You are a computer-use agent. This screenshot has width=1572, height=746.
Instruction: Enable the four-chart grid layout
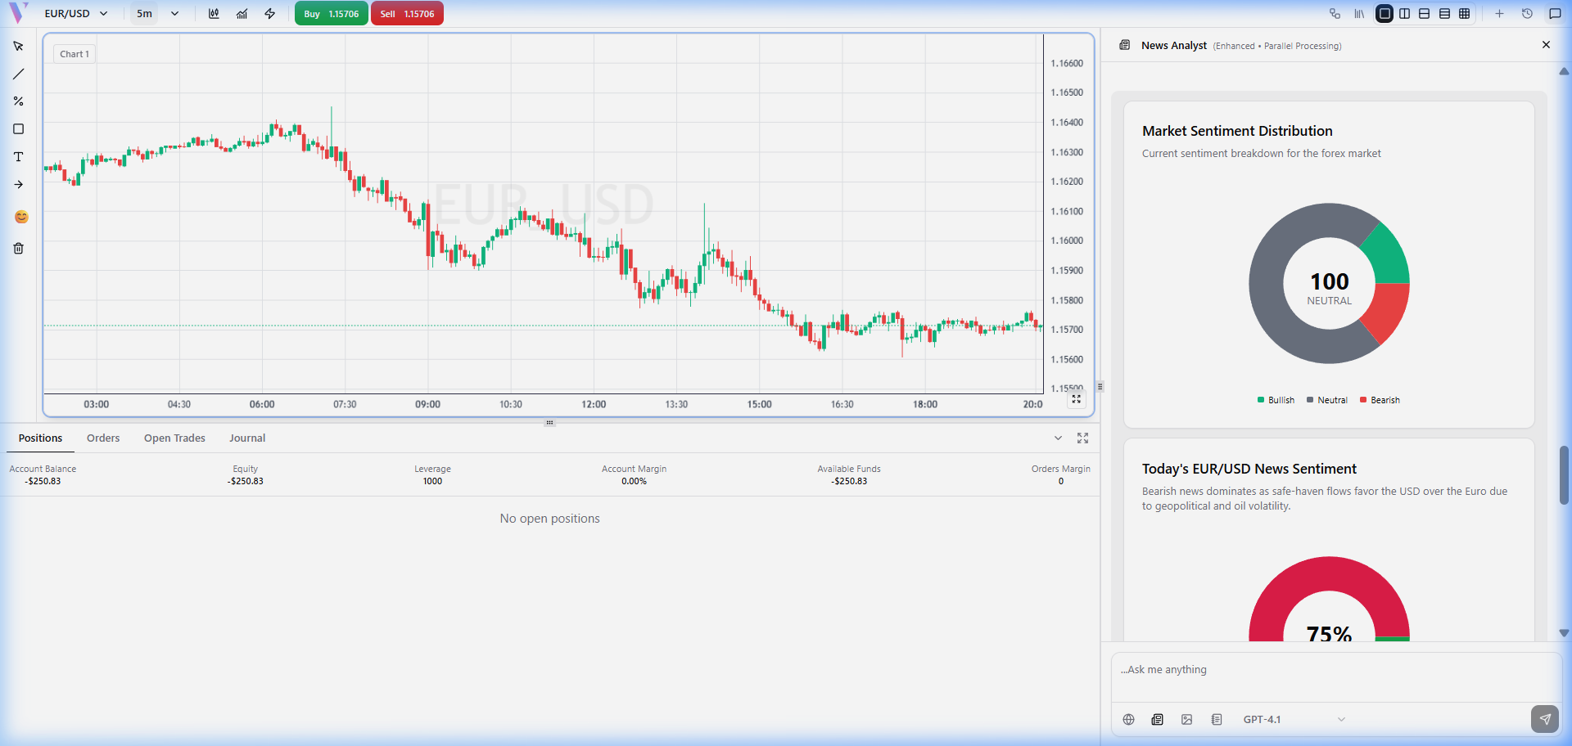[x=1464, y=14]
